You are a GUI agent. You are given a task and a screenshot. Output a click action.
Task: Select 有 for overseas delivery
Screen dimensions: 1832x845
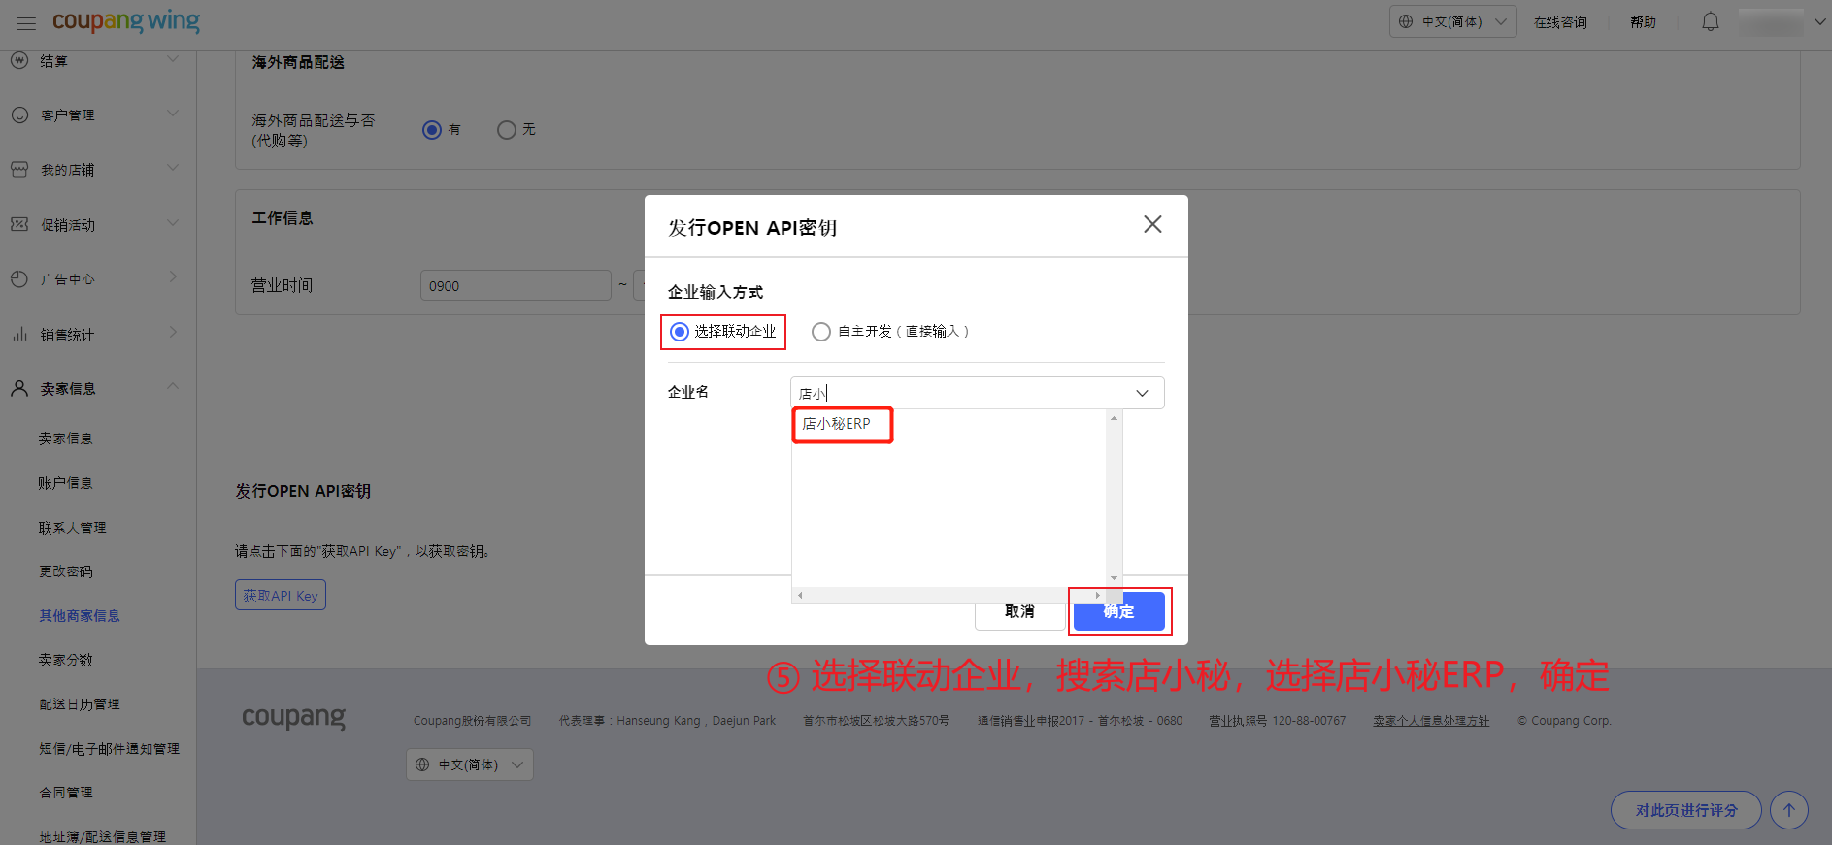[432, 130]
